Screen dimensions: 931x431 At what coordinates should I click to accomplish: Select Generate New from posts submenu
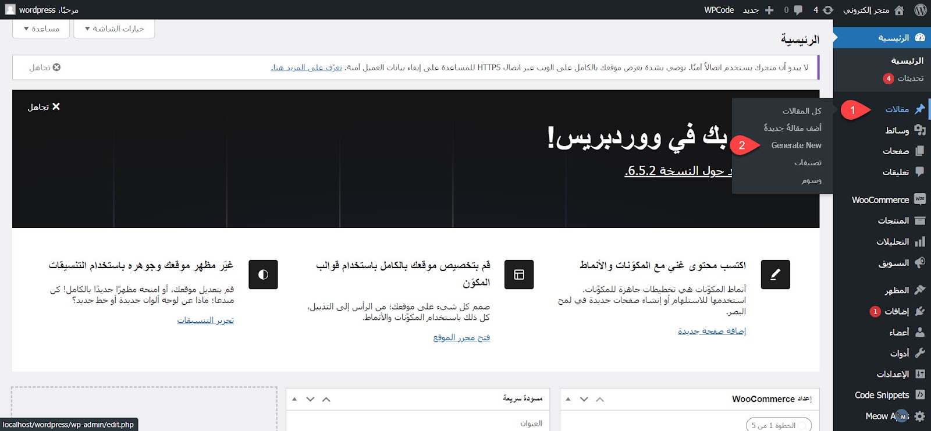click(x=796, y=145)
